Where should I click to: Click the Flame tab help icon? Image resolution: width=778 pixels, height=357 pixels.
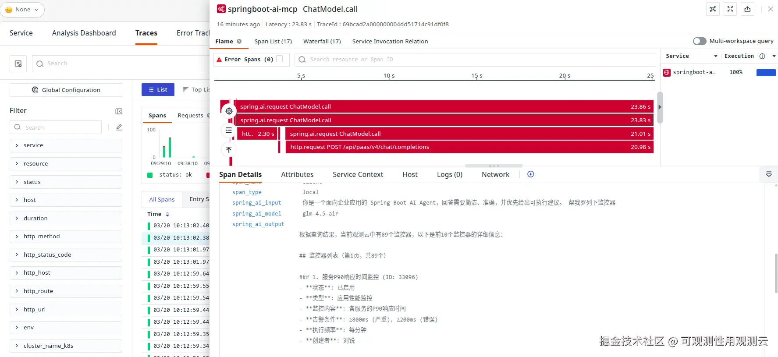pos(239,41)
